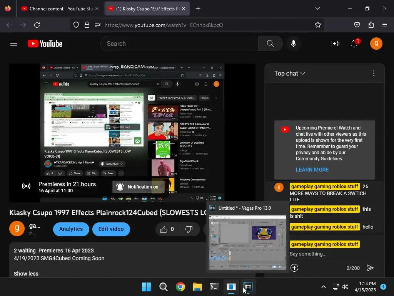Image resolution: width=394 pixels, height=296 pixels.
Task: Click the '2 waiting Premieres 16 Apr 2023' text
Action: (53, 251)
